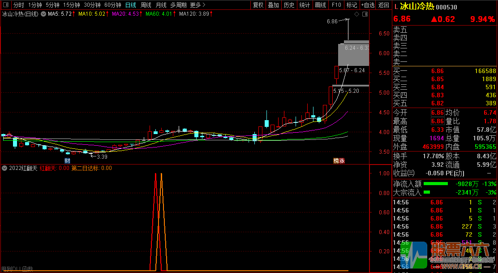
Task: Click the 财 financial marker on the chart
Action: click(67, 160)
